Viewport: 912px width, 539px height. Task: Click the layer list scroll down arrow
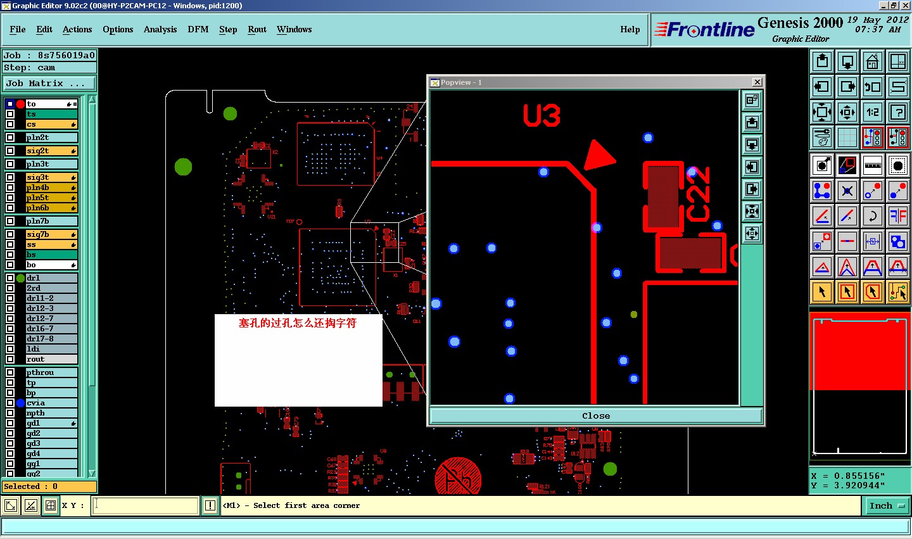92,473
